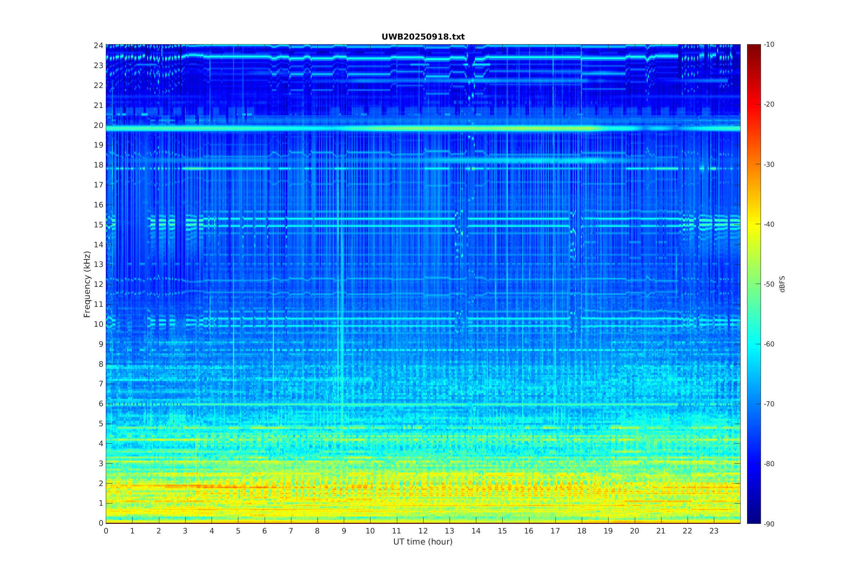
Task: Click the dark blue bottom of the colorbar
Action: [753, 518]
